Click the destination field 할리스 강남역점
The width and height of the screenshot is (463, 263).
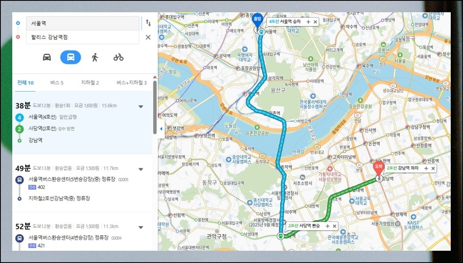coord(83,37)
